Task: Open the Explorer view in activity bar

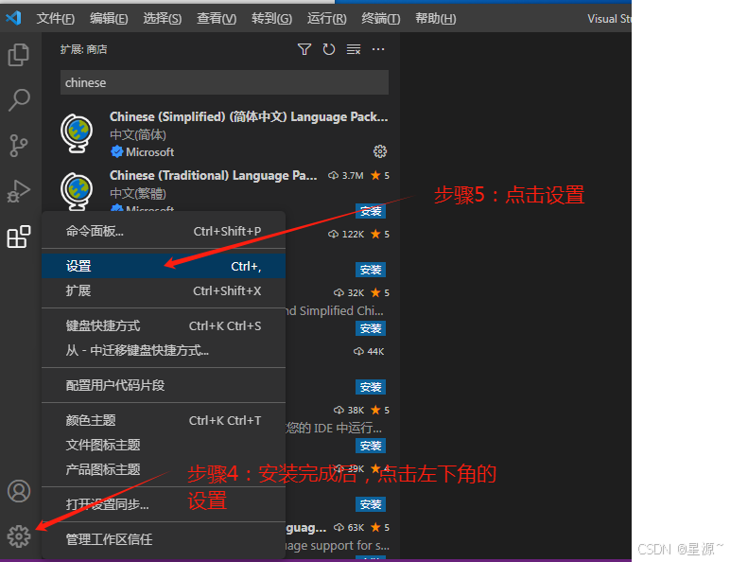Action: click(19, 55)
